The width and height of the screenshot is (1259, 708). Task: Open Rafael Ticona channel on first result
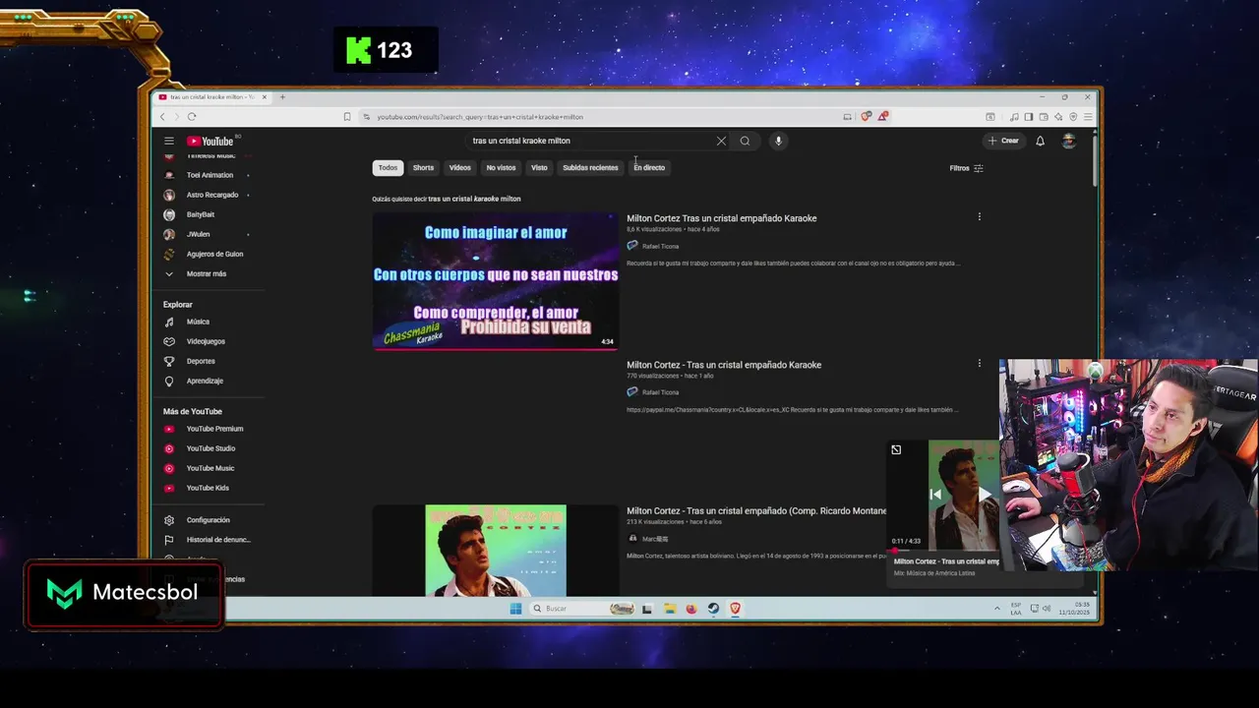[x=660, y=246]
